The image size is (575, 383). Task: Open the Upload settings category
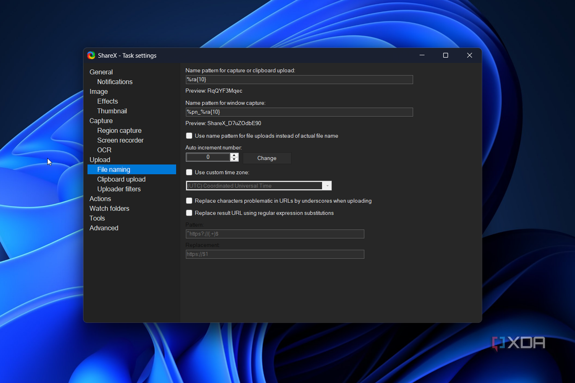click(100, 160)
